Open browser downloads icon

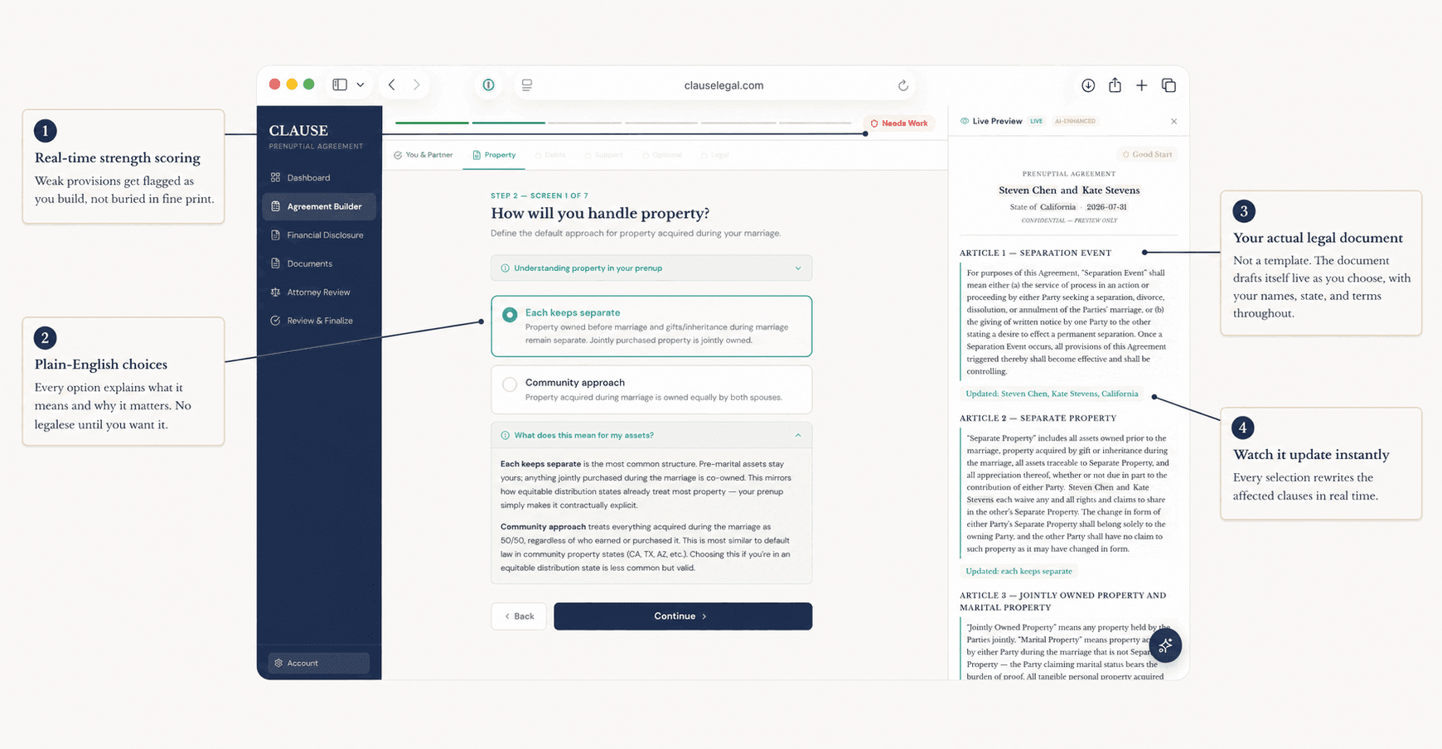[1088, 85]
